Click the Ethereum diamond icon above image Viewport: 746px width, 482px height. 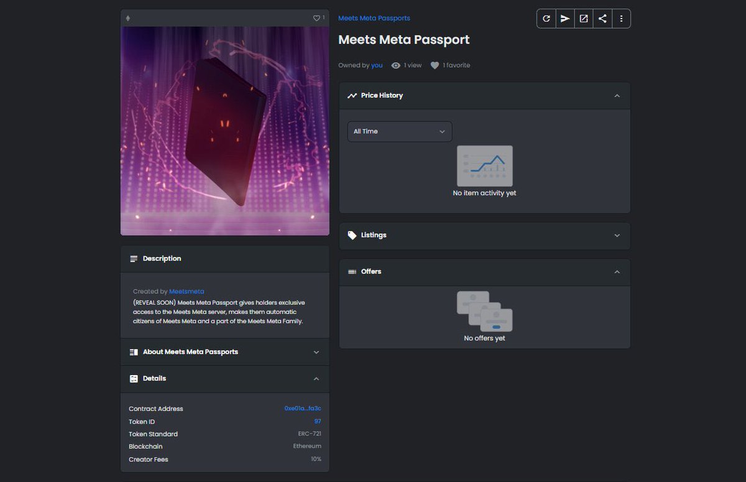[x=128, y=18]
